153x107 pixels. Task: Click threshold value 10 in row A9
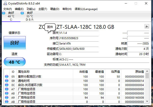point(118,98)
